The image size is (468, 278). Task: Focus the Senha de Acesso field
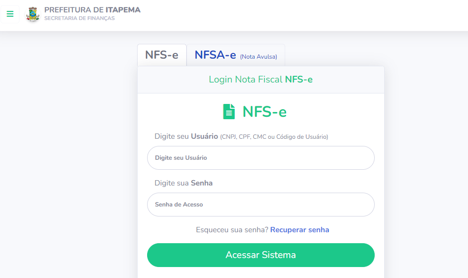coord(261,205)
